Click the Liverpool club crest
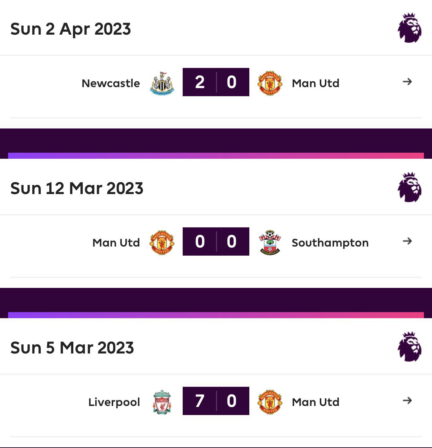The width and height of the screenshot is (432, 448). [x=162, y=402]
